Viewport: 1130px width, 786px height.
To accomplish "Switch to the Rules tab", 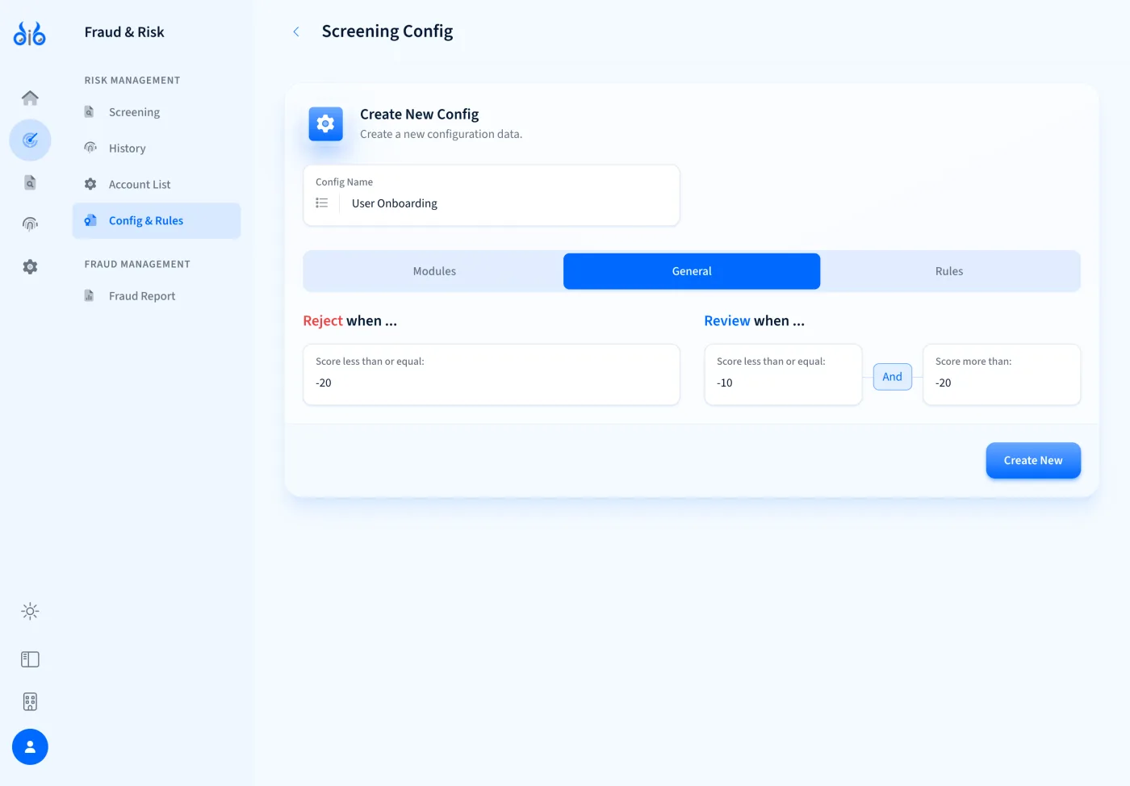I will 949,271.
